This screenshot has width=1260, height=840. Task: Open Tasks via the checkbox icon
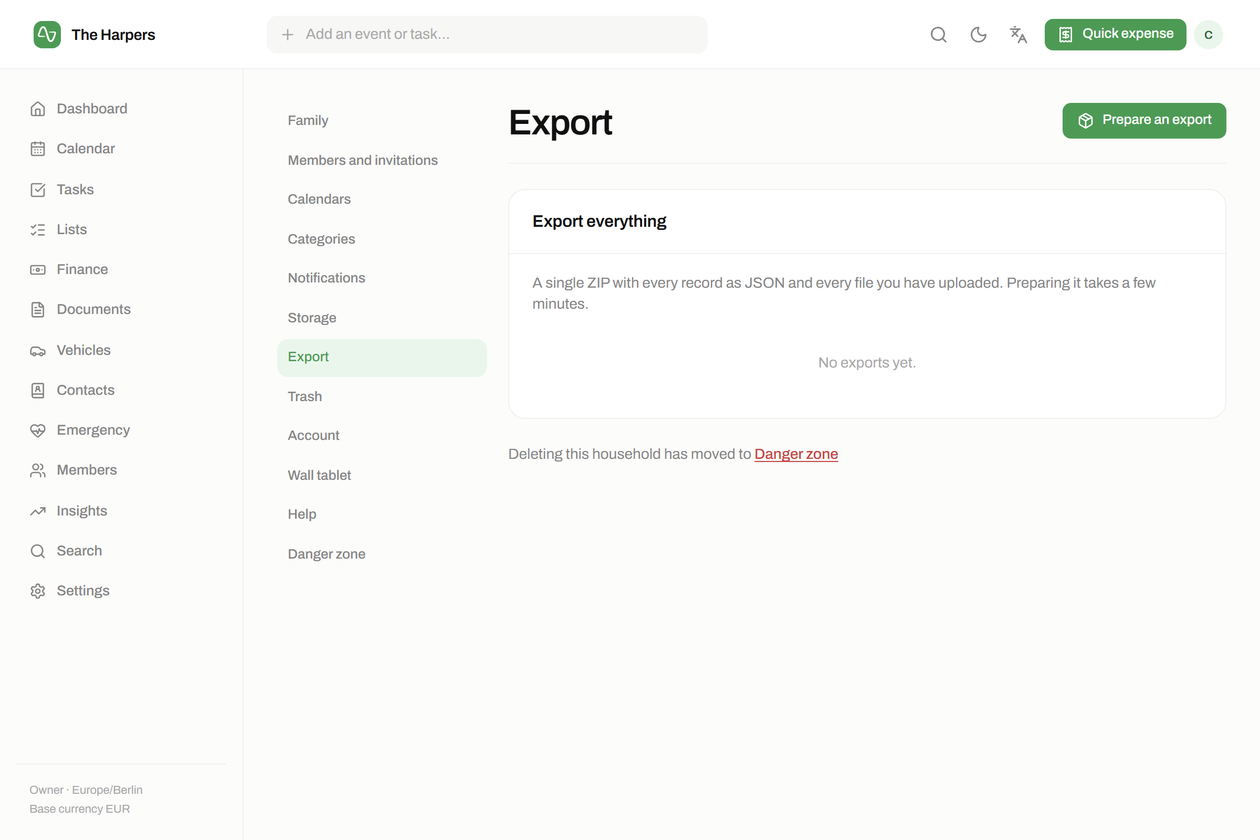tap(37, 190)
